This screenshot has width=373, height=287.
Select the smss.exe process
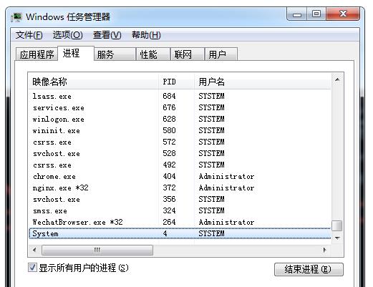pos(180,210)
